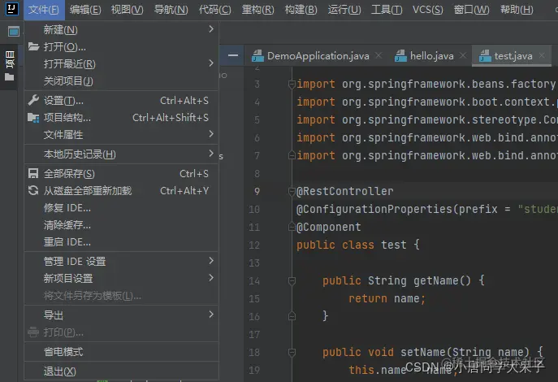Click the Java class icon on hello.java tab
The width and height of the screenshot is (558, 382).
[400, 56]
